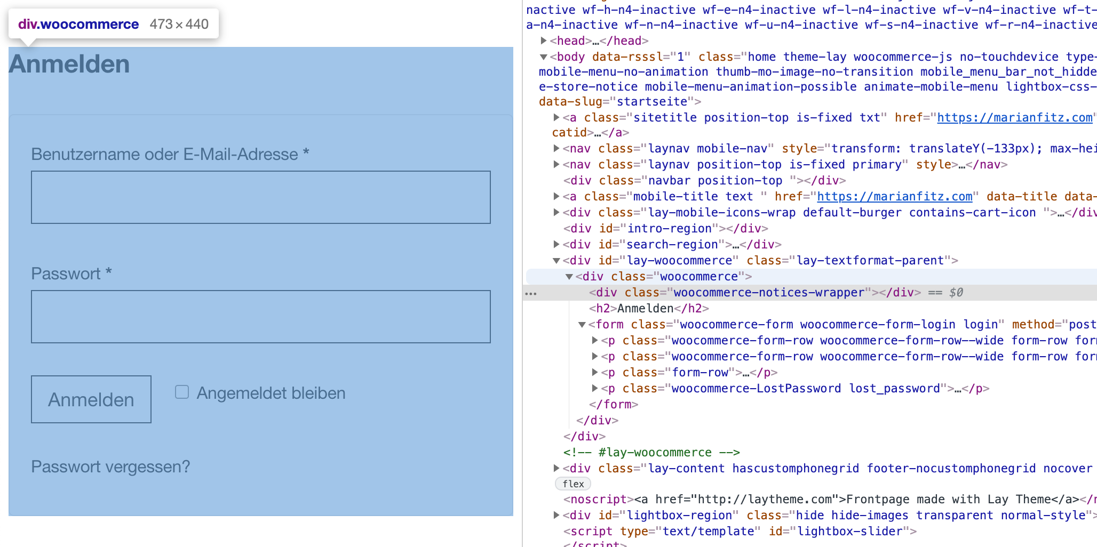Expand the head element node
This screenshot has width=1097, height=547.
pyautogui.click(x=543, y=41)
